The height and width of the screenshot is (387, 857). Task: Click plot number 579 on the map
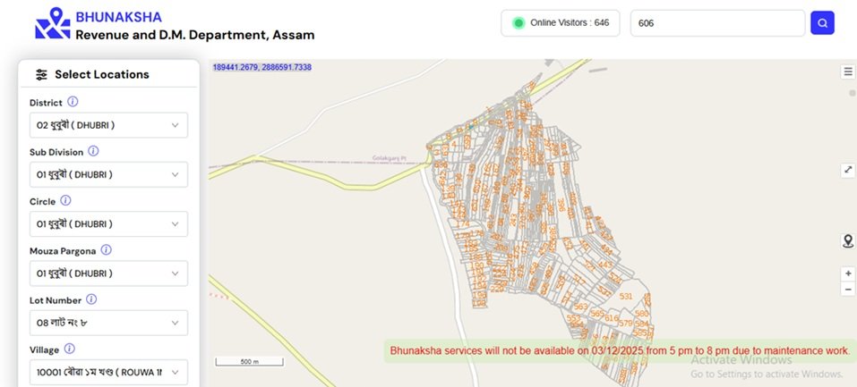[x=625, y=324]
